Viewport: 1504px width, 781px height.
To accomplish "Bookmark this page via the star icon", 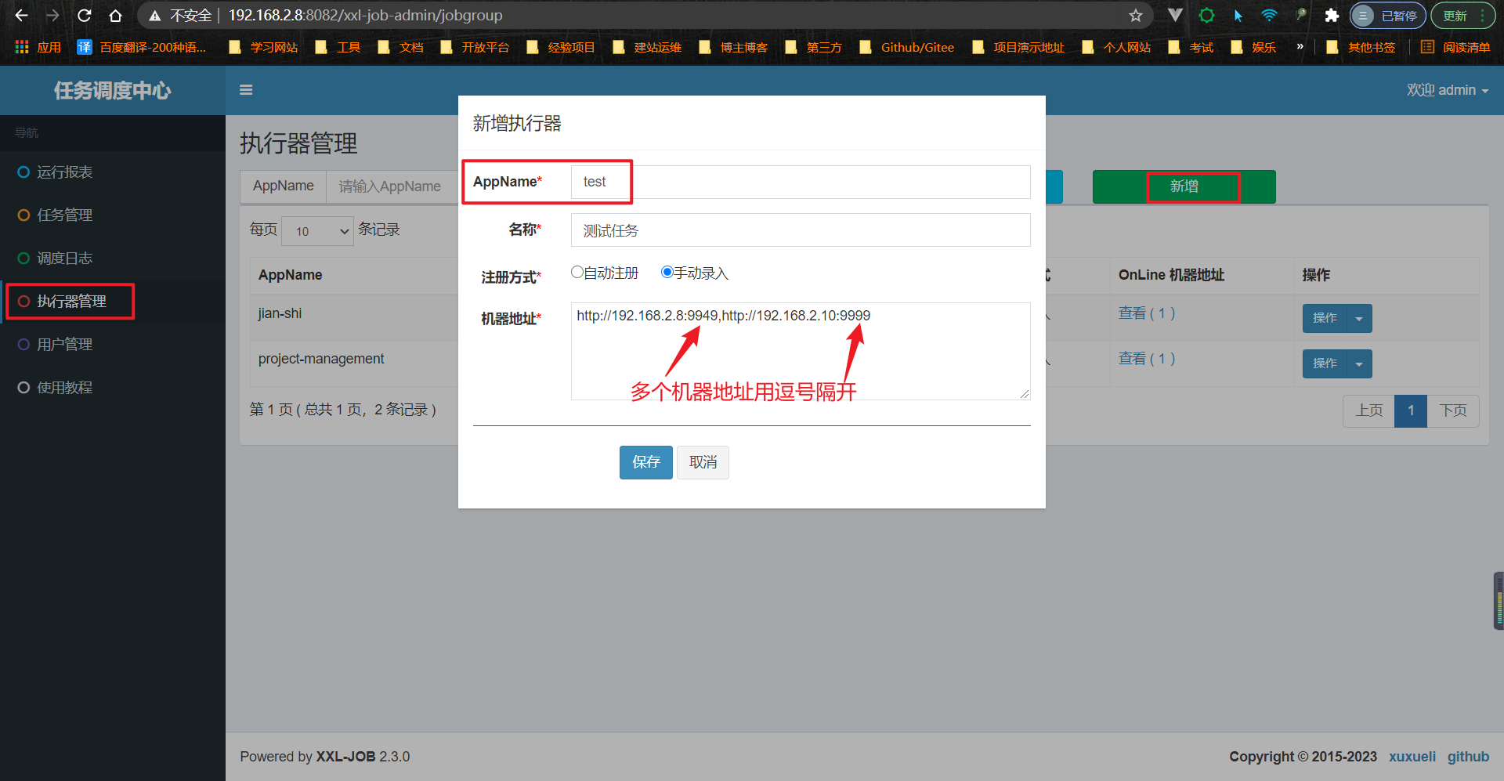I will click(x=1136, y=15).
